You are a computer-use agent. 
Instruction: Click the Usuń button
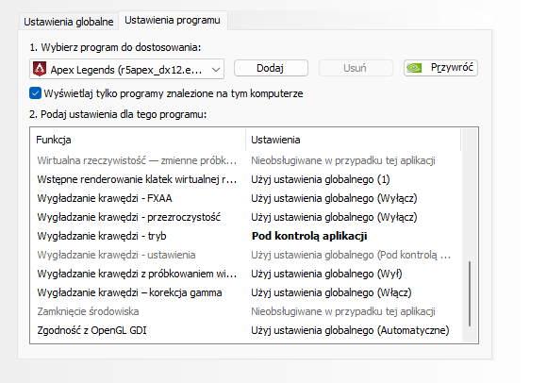point(356,68)
